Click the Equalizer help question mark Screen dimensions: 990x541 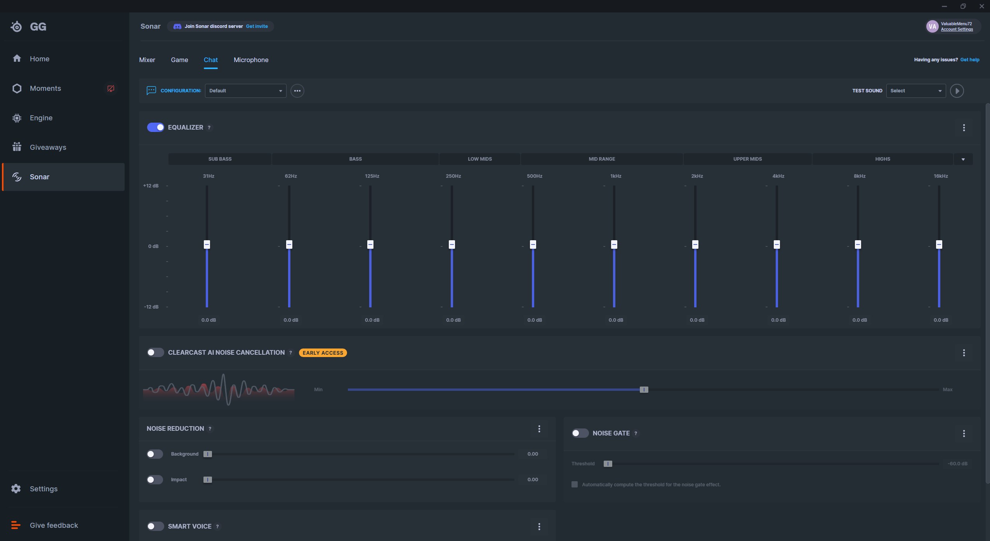pos(209,128)
